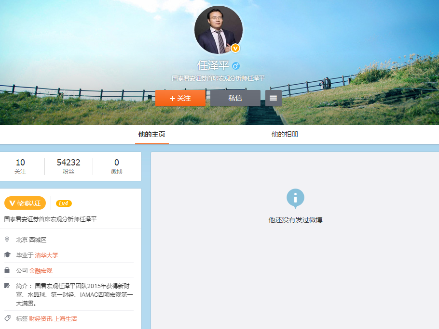
Task: Click the 简介 bio text about 国君宏观任泽平团队
Action: pyautogui.click(x=74, y=294)
